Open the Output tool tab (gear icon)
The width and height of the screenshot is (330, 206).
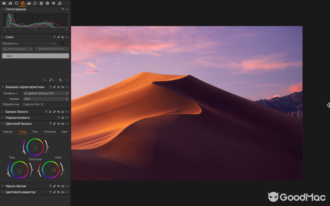(x=54, y=3)
